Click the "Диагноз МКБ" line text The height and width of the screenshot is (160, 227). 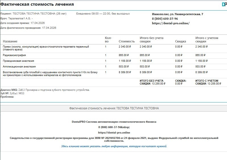[x=45, y=90]
